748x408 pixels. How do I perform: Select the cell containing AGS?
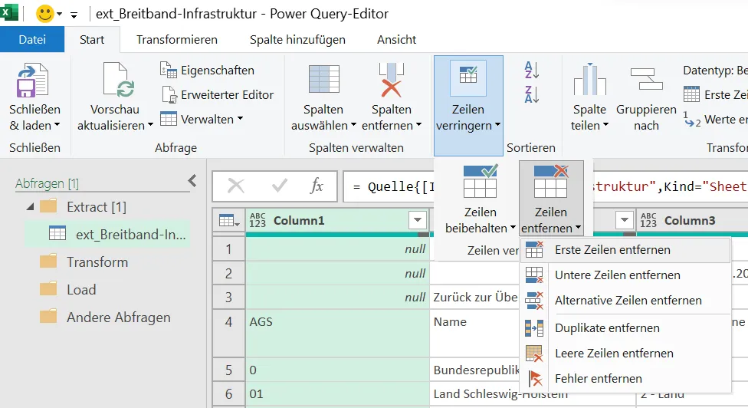(337, 334)
